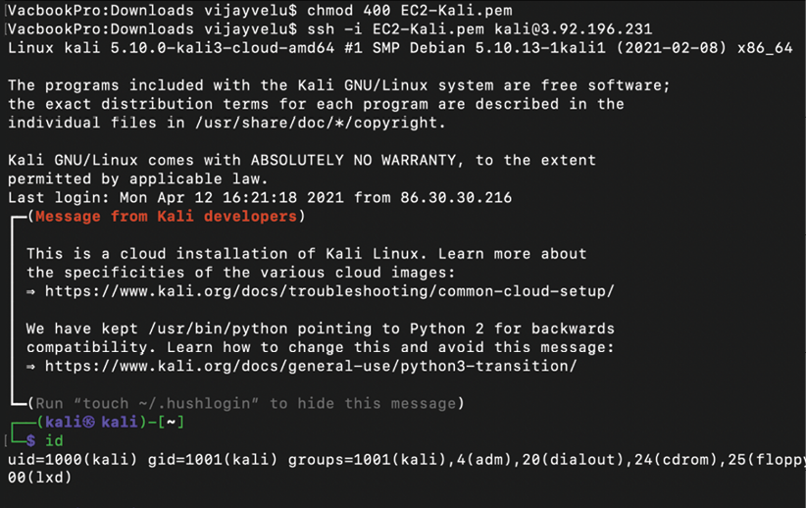Click the 'id' command at the prompt
The height and width of the screenshot is (508, 806).
54,440
